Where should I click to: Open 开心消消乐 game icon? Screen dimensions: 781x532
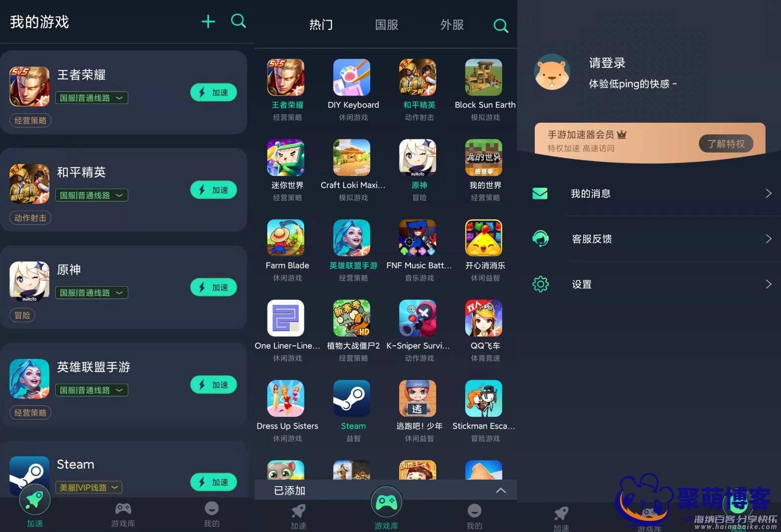[x=483, y=238]
